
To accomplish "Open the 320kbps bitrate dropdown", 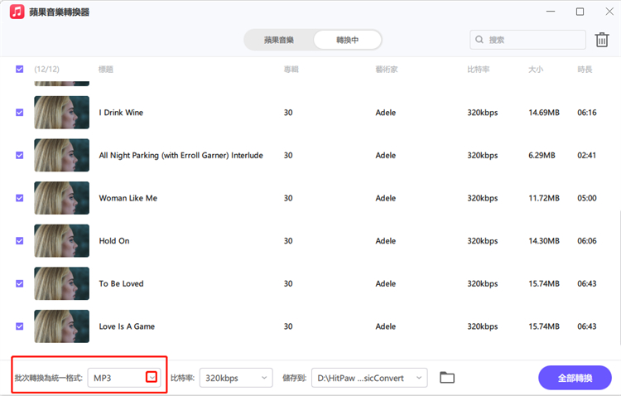I will (236, 378).
